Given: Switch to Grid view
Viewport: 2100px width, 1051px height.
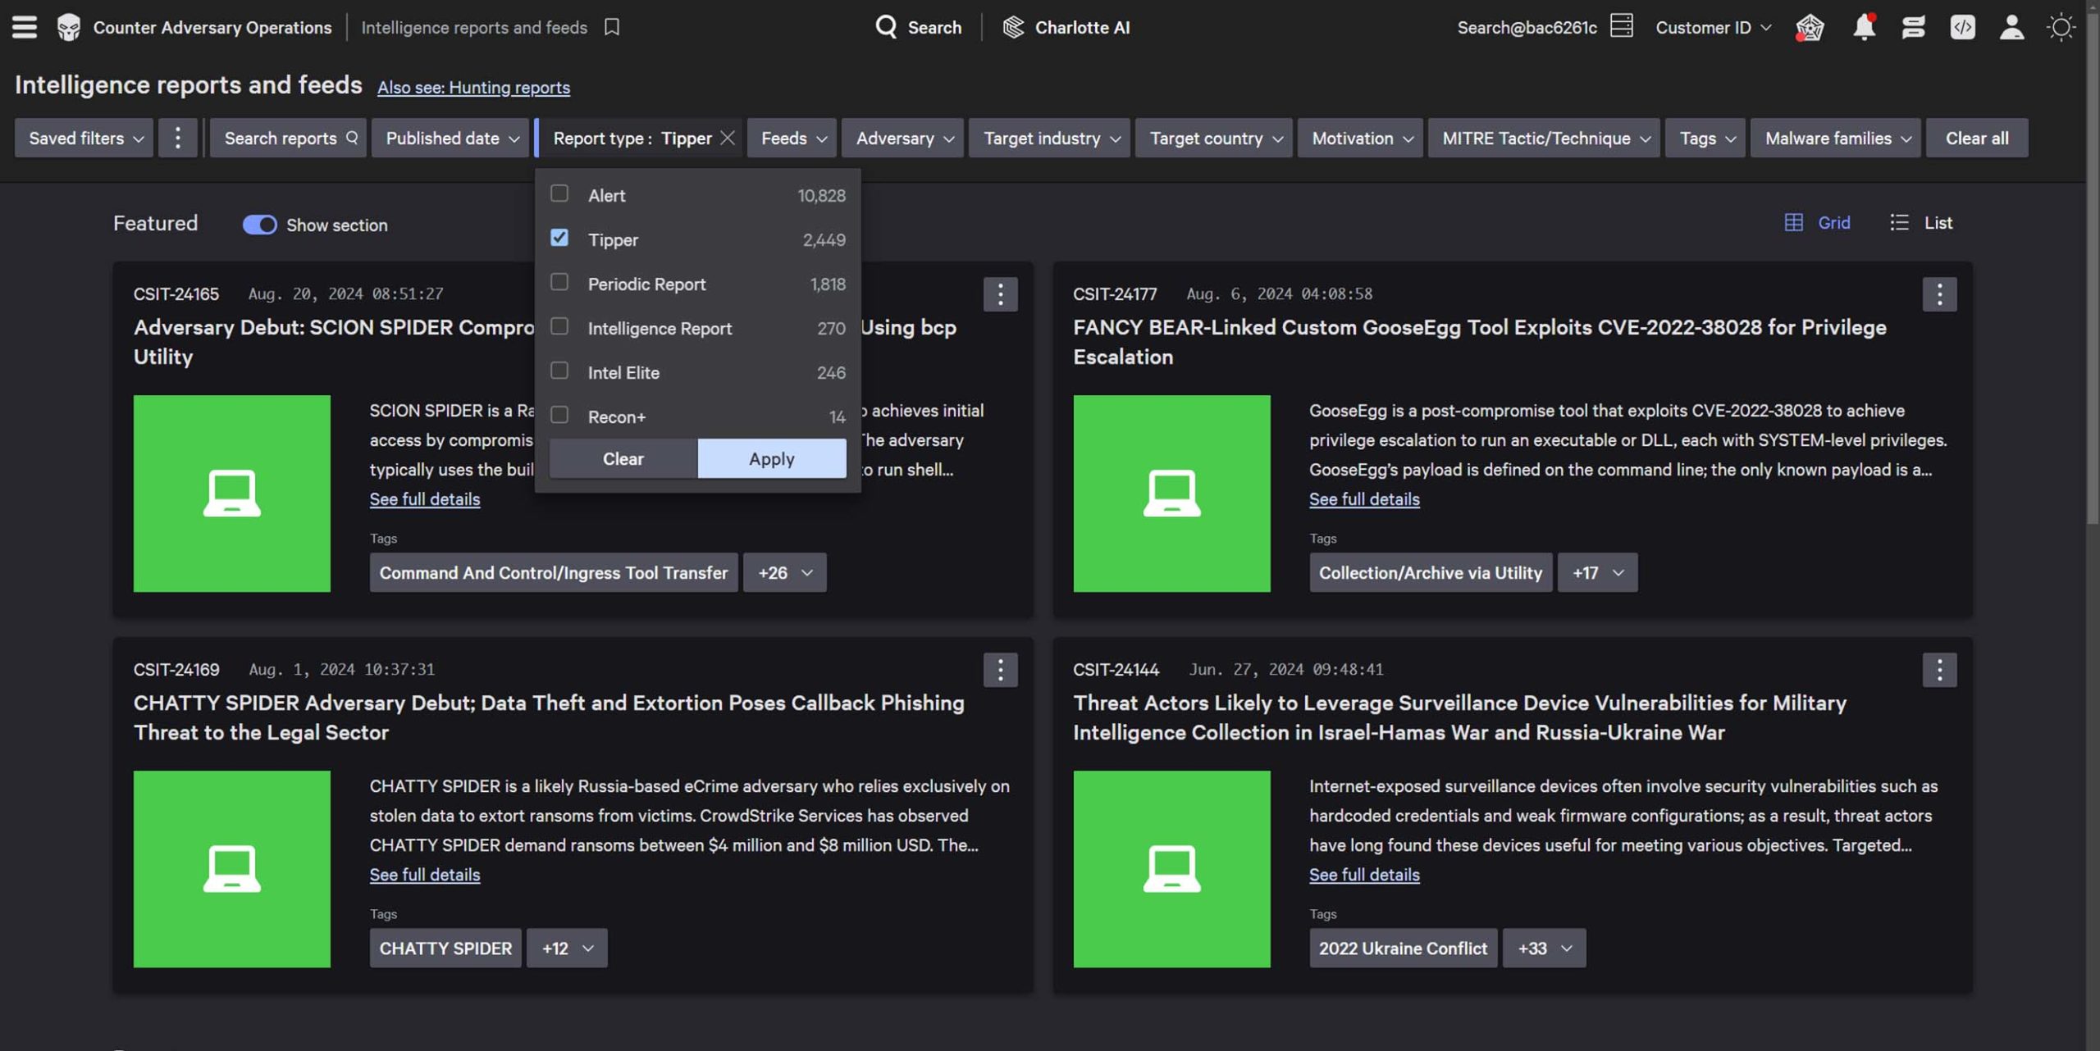Looking at the screenshot, I should pos(1817,222).
